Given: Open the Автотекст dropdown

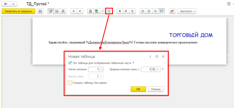Looking at the screenshot, I should [187, 11].
